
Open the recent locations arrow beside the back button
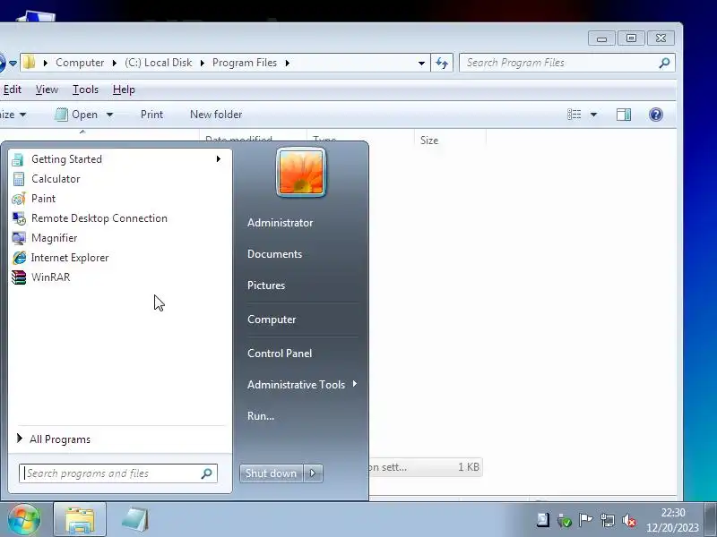13,63
